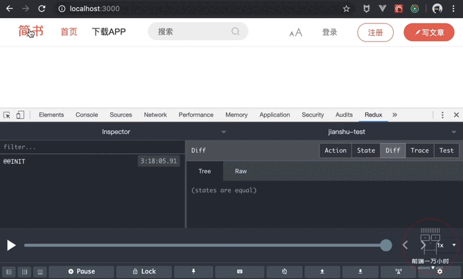Open the 下载APP link
463x279 pixels.
pyautogui.click(x=109, y=32)
